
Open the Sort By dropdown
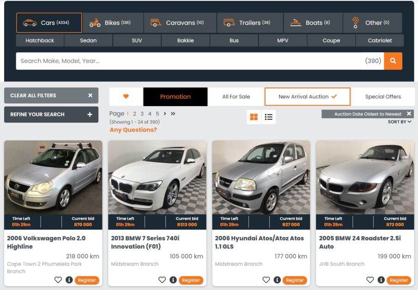[400, 122]
